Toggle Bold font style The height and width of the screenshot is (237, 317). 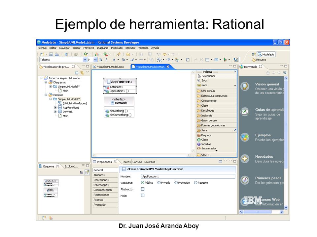(100, 60)
